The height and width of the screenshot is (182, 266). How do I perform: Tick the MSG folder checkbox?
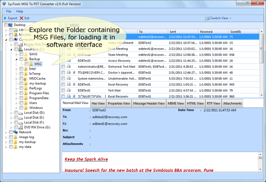click(26, 64)
